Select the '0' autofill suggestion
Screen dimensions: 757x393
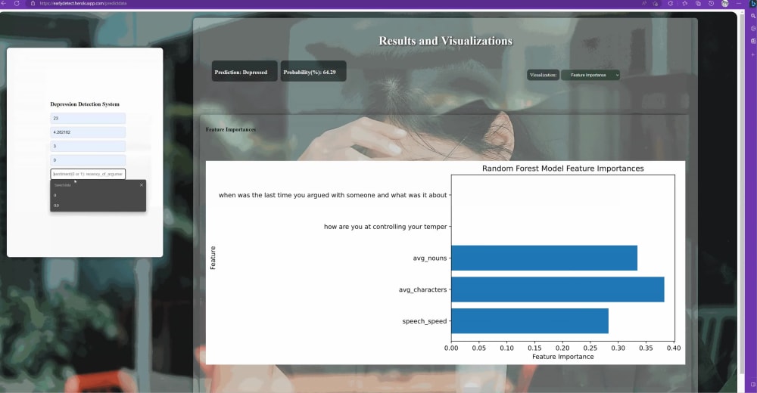point(98,195)
